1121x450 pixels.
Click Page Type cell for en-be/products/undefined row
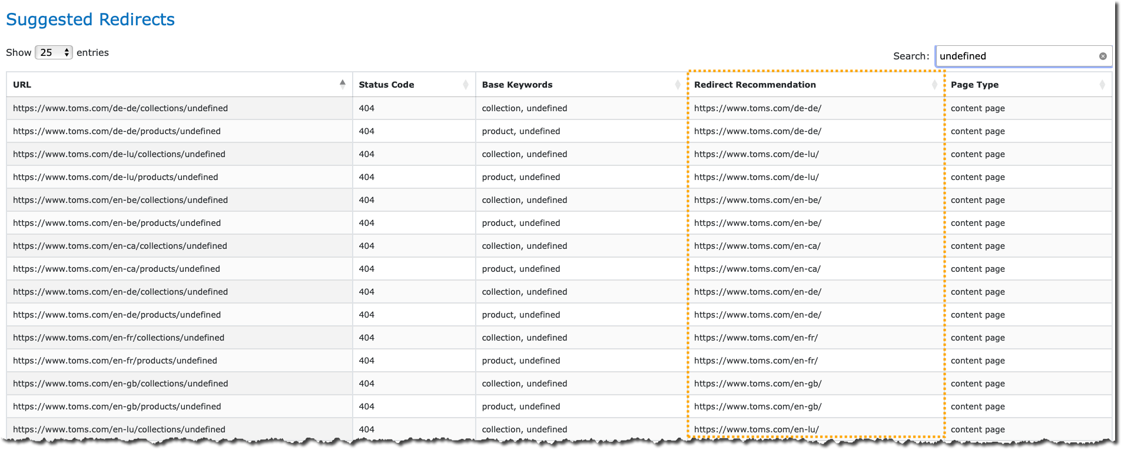tap(977, 223)
